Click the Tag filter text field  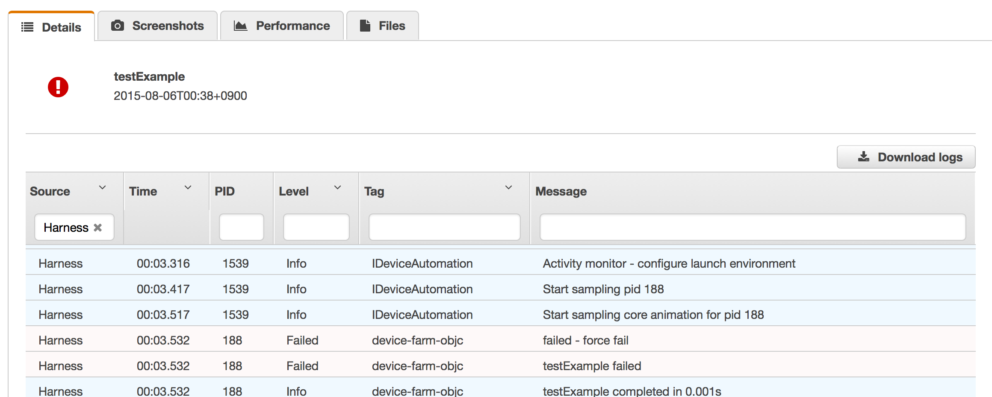pos(445,227)
